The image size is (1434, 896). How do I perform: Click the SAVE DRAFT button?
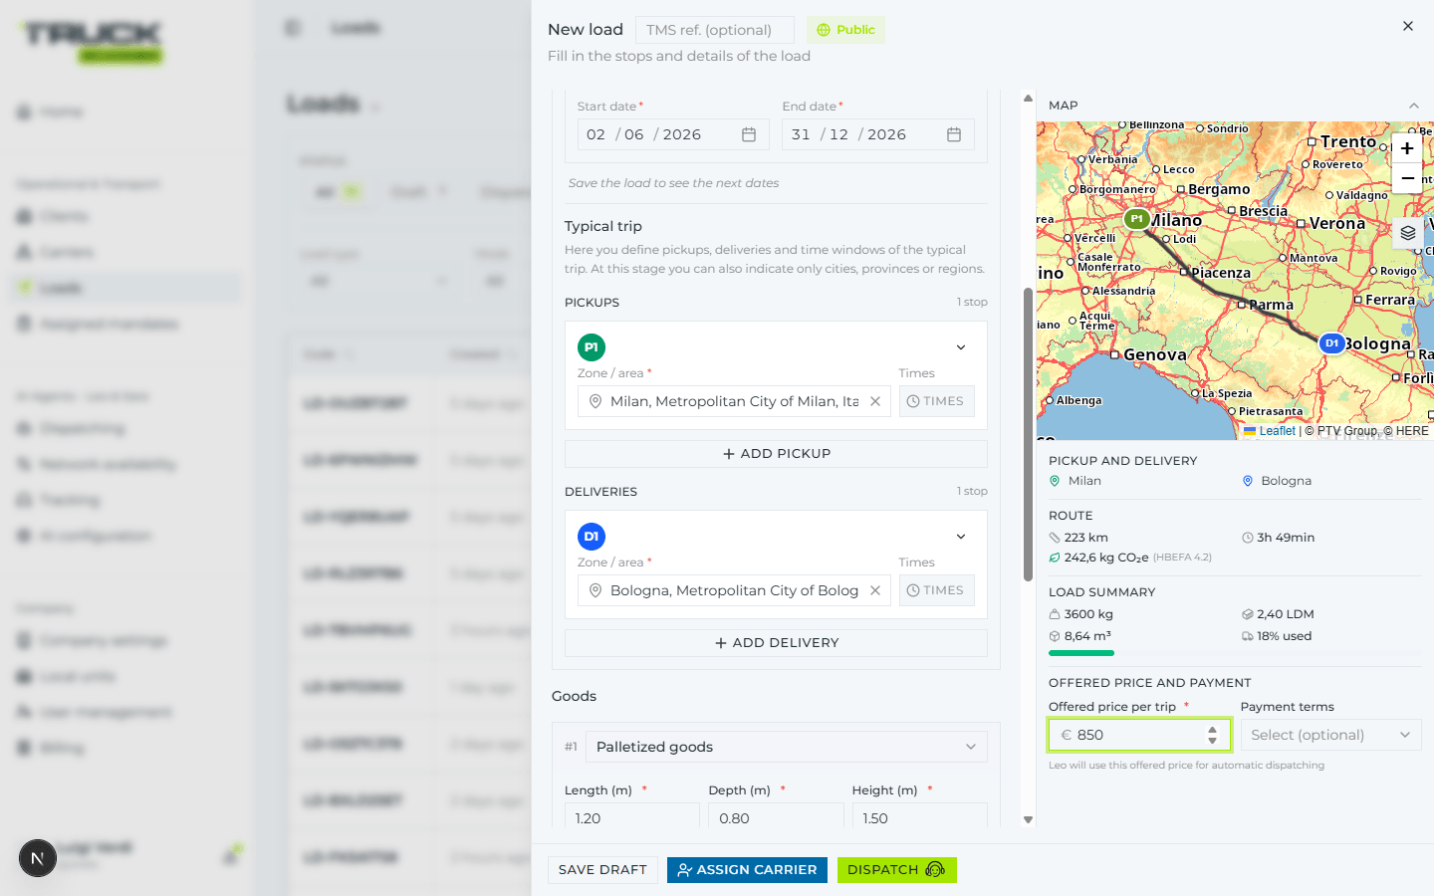pyautogui.click(x=602, y=870)
